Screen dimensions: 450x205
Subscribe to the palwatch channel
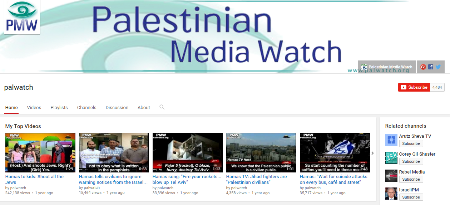[414, 87]
